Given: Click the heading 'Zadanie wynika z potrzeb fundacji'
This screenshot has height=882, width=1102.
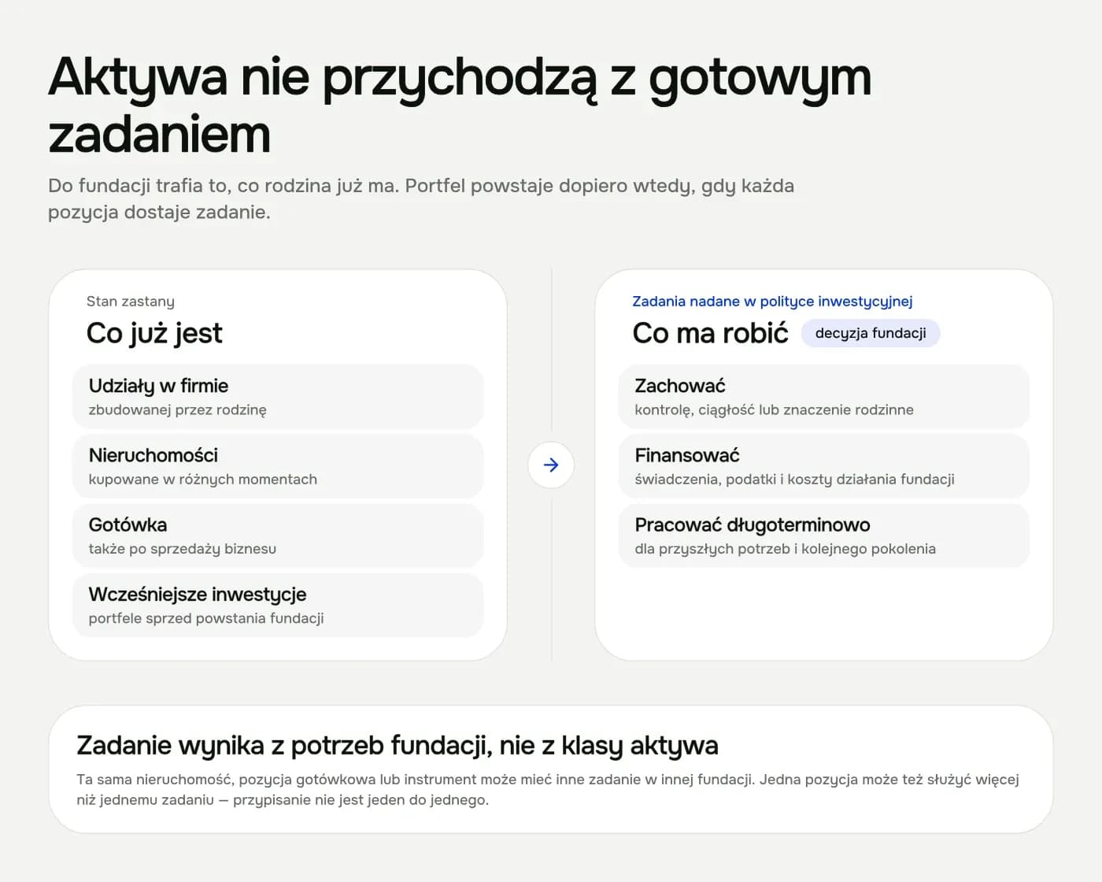Looking at the screenshot, I should [398, 745].
